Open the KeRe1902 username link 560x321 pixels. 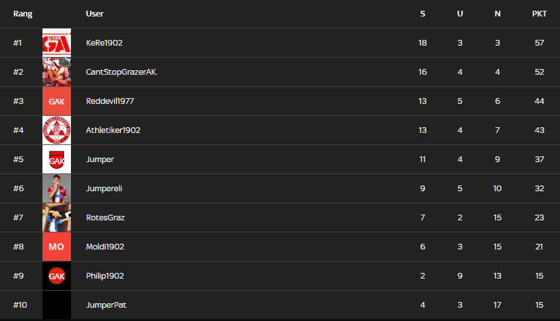click(104, 43)
